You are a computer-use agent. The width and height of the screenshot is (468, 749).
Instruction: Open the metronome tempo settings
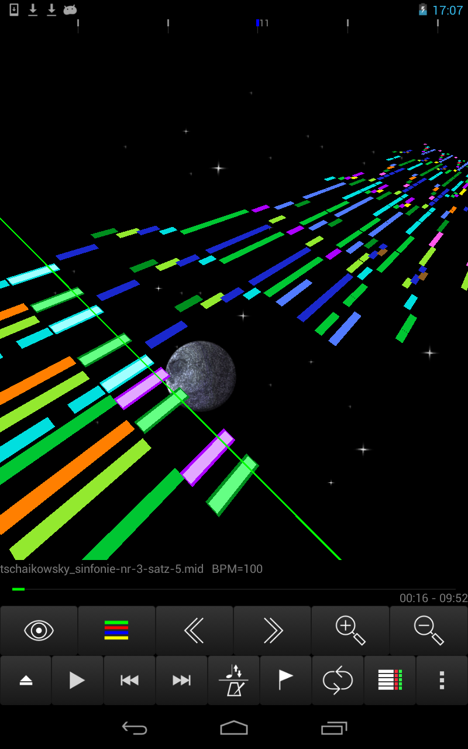point(233,680)
